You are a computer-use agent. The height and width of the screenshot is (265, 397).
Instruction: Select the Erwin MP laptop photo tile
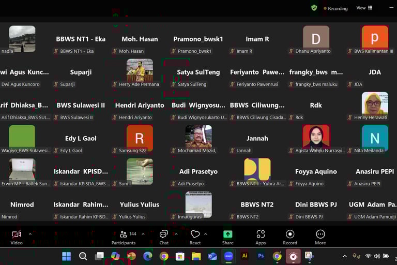(22, 169)
